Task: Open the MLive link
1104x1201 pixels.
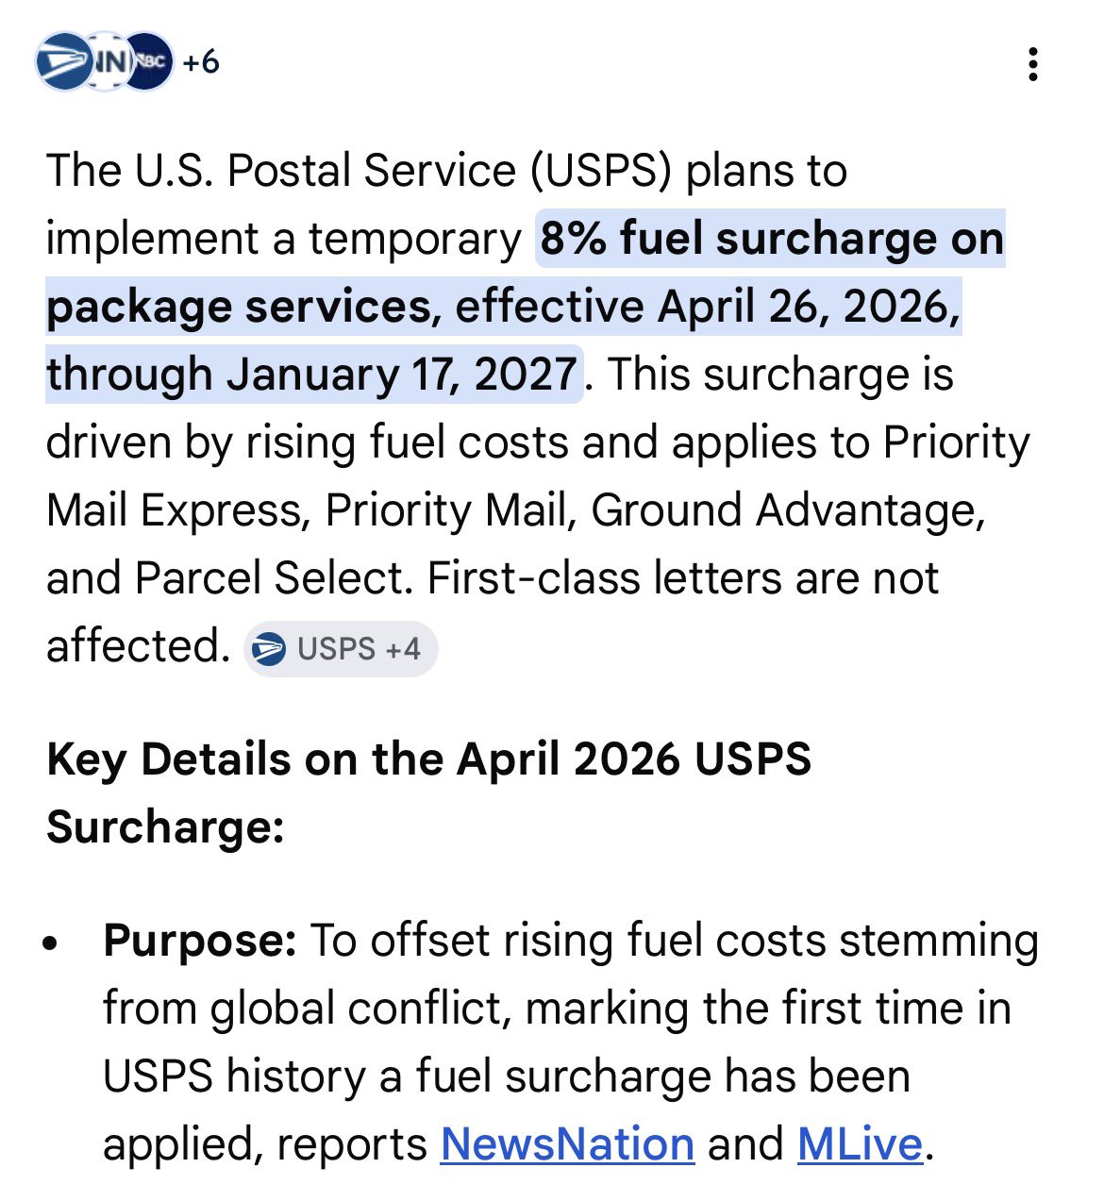Action: 859,1144
